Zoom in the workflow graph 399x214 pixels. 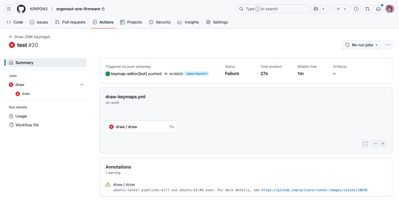[383, 144]
